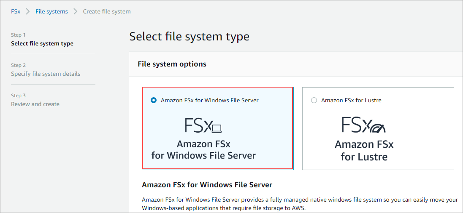Image resolution: width=463 pixels, height=213 pixels.
Task: Click the Select file system type page heading
Action: click(189, 37)
